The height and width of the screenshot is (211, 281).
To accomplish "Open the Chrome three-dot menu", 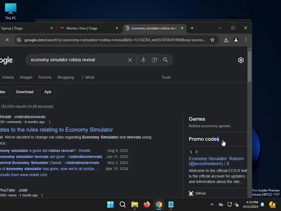I will coord(246,40).
